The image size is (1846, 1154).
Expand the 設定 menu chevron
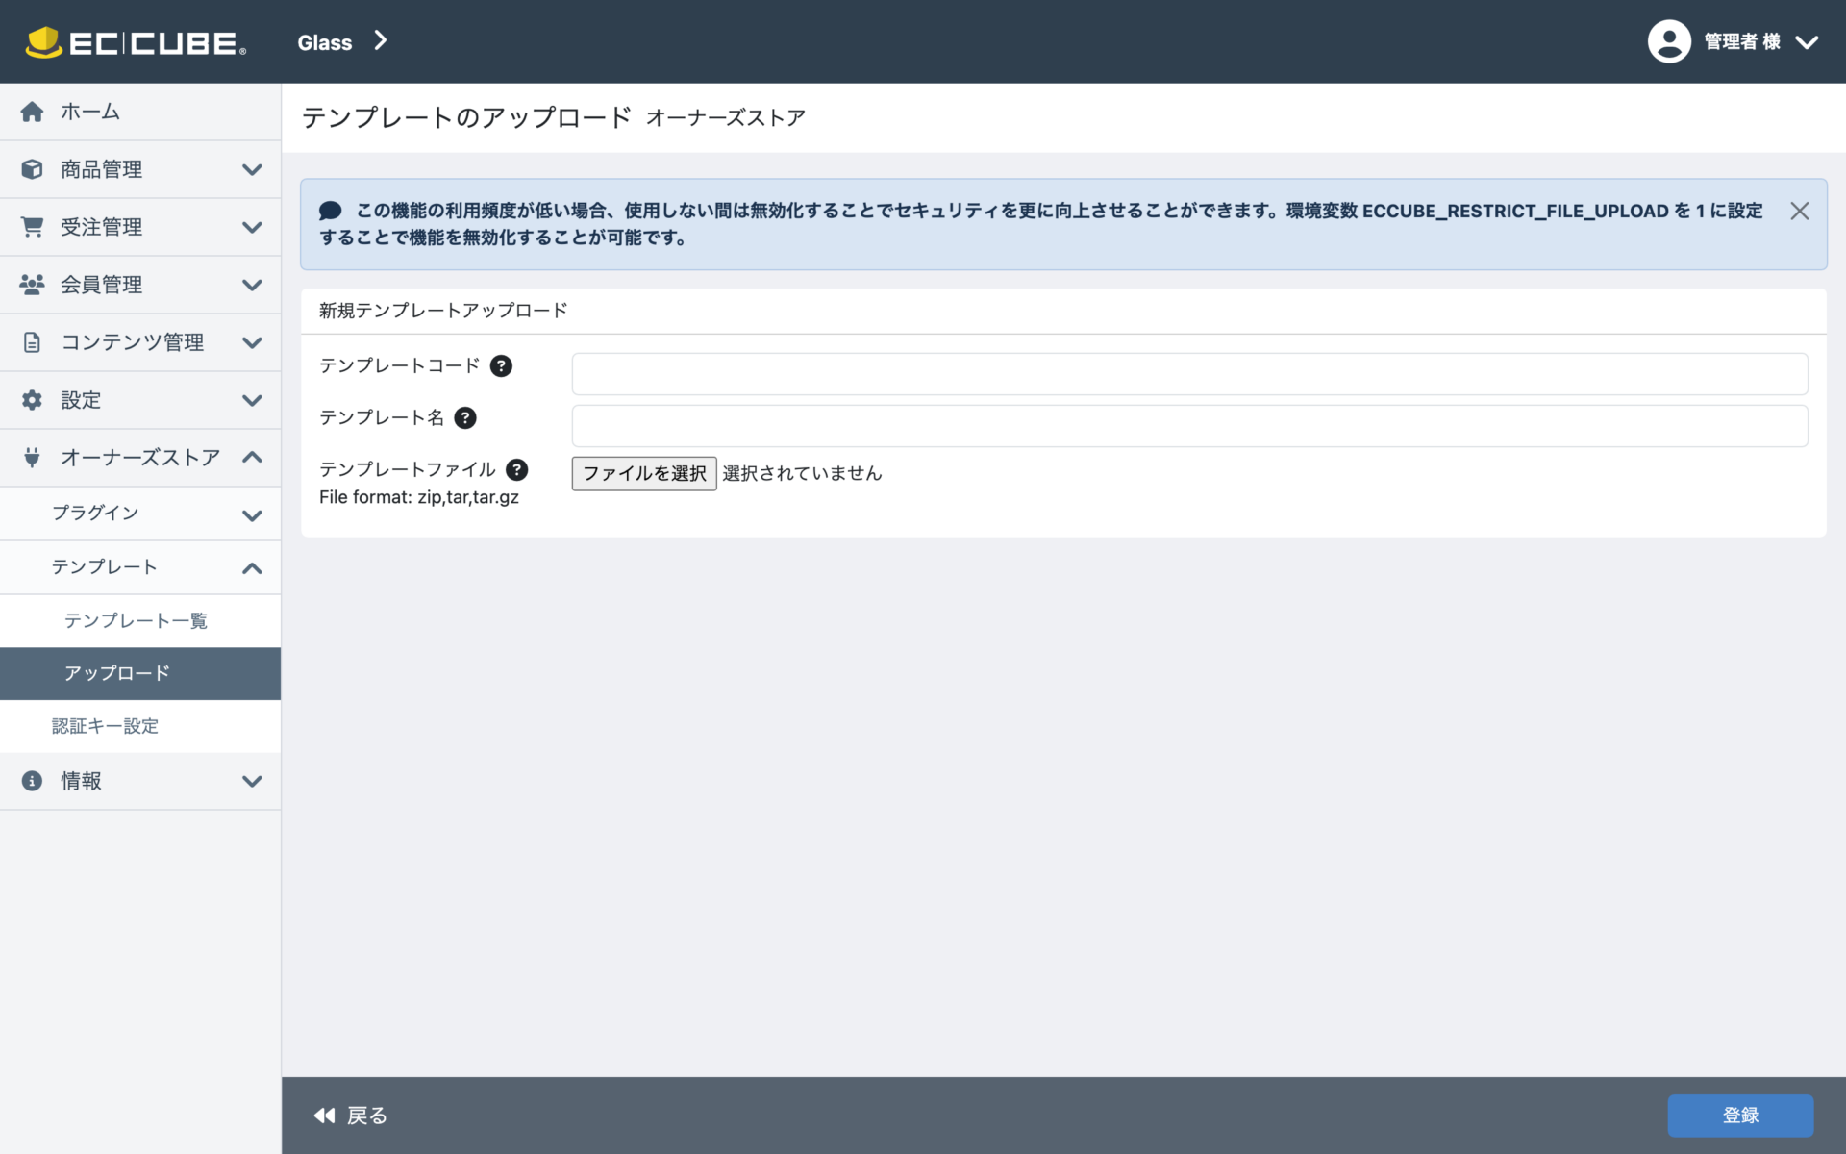(x=252, y=400)
